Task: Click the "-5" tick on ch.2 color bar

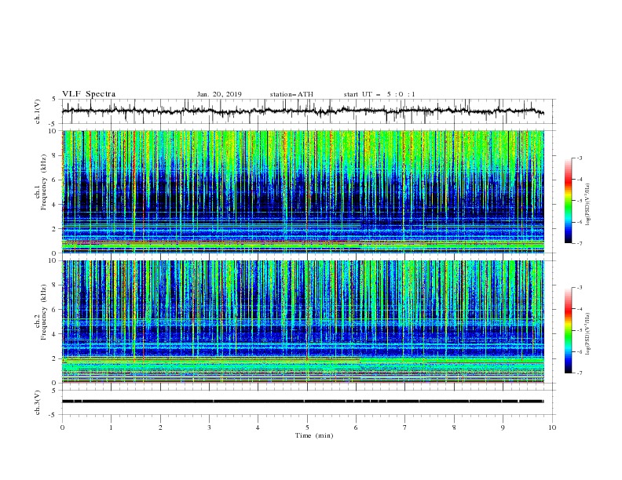Action: 580,330
